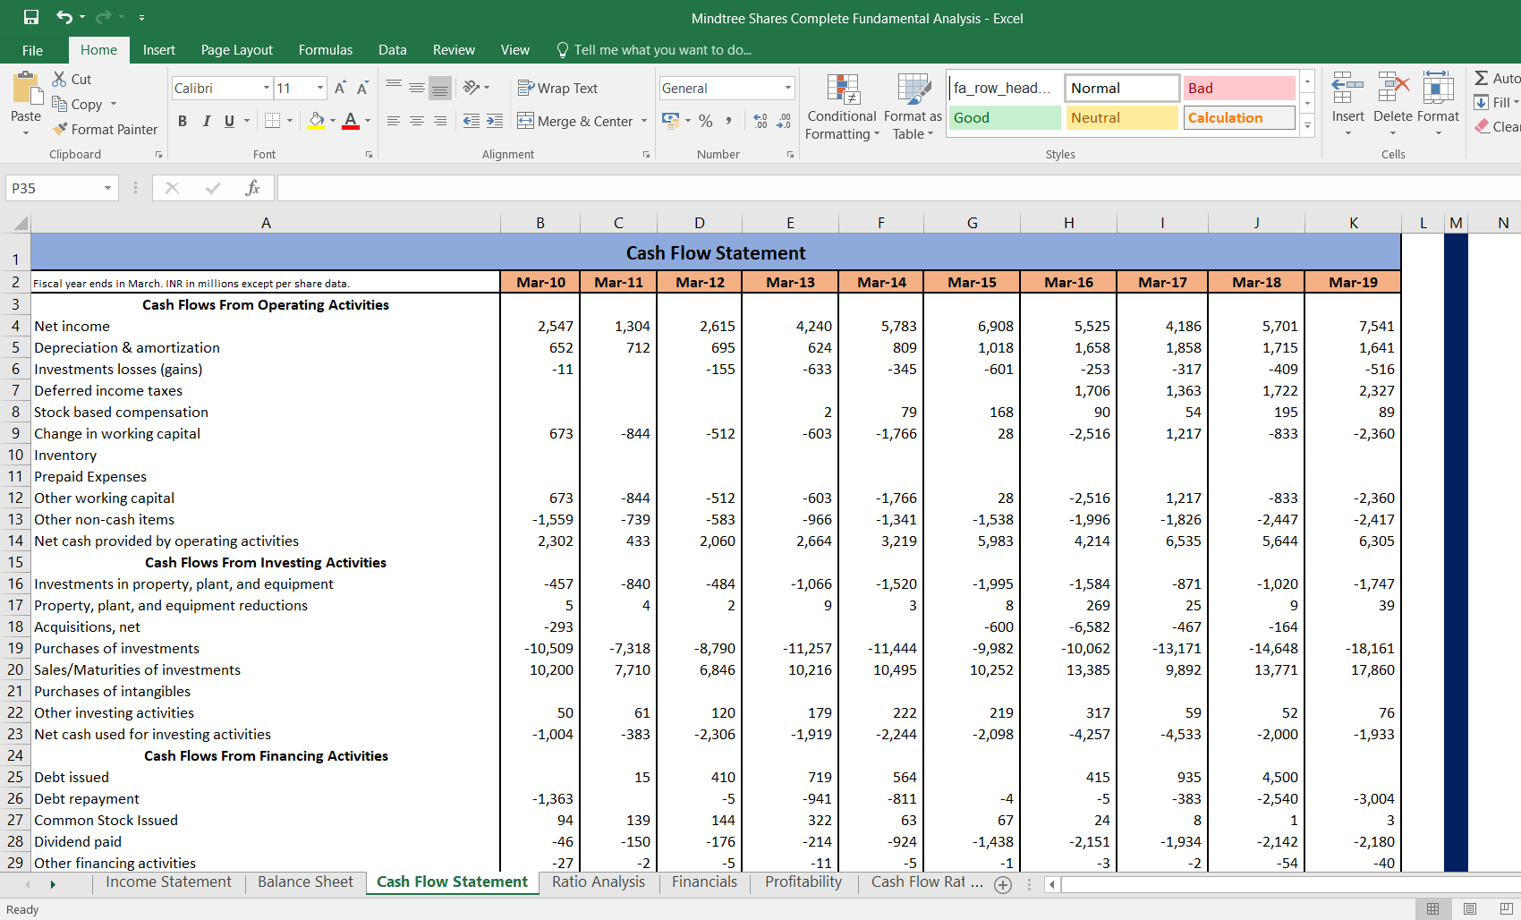Open Customize Quick Access Toolbar dropdown
1521x920 pixels.
click(142, 17)
